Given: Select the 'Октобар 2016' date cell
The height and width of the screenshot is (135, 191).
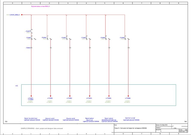Looking at the screenshot, I should point(164,125).
